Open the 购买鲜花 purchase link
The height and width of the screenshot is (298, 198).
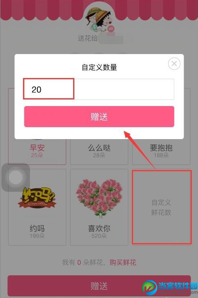[123, 263]
